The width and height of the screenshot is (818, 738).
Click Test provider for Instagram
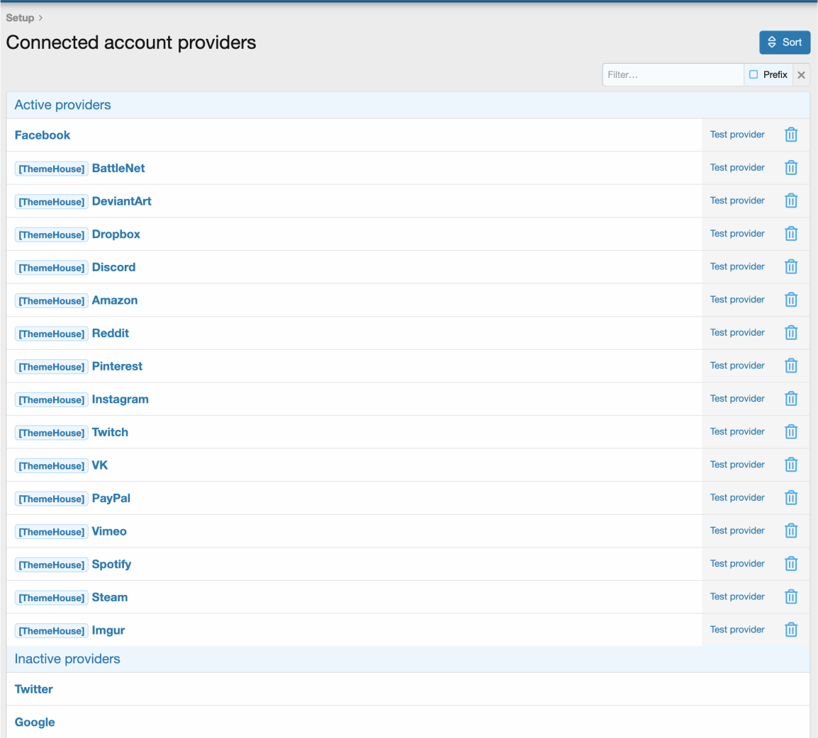(737, 399)
